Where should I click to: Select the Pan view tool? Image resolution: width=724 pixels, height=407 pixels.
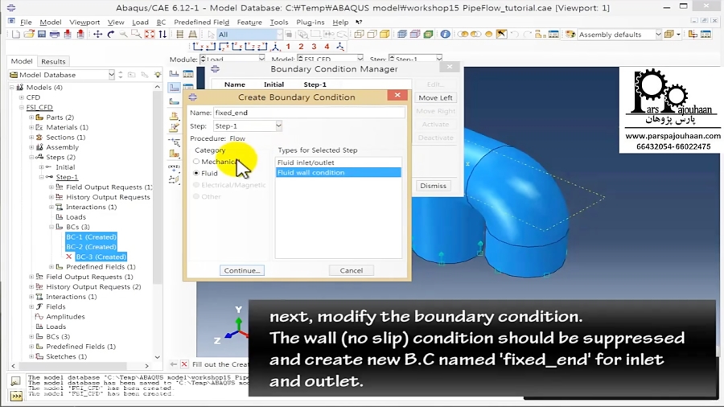98,35
